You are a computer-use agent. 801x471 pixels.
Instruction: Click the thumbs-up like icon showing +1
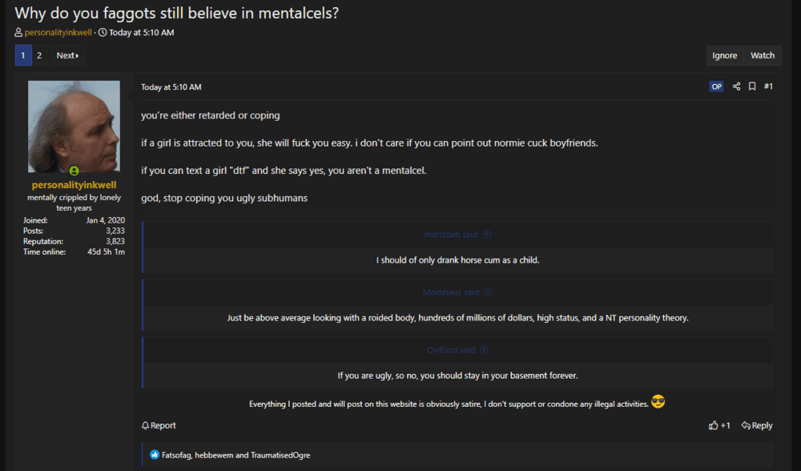tap(714, 425)
